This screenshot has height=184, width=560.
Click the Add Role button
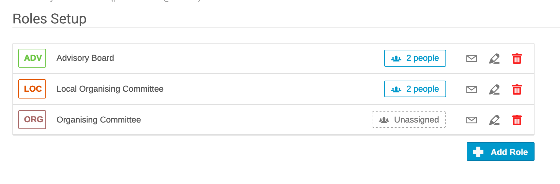(x=501, y=151)
